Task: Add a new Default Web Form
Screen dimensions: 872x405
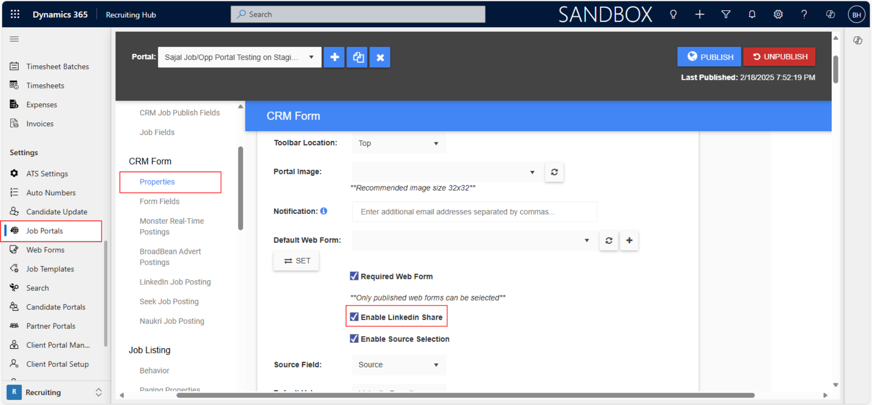Action: point(629,240)
